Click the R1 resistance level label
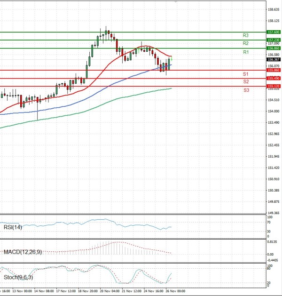282x296 pixels. 245,52
